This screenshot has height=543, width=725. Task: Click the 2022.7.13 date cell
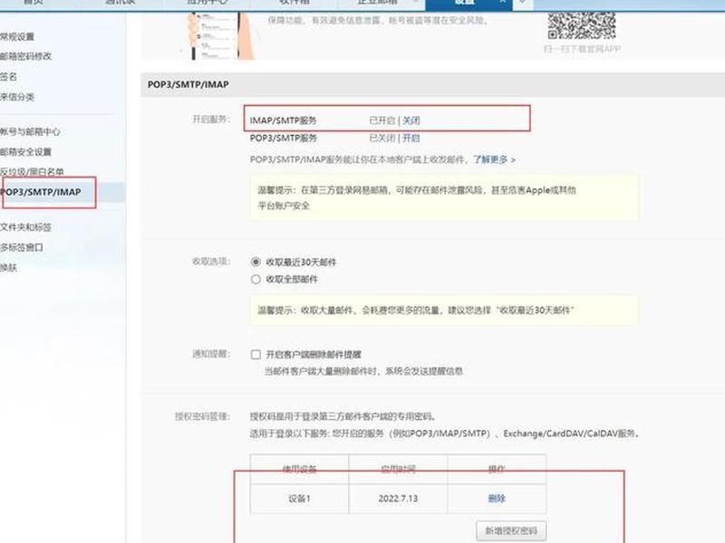pos(398,499)
